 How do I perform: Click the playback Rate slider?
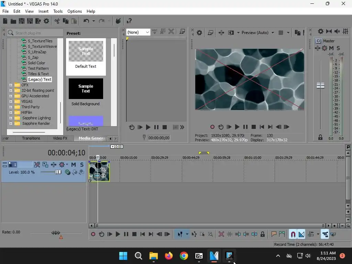(x=56, y=233)
